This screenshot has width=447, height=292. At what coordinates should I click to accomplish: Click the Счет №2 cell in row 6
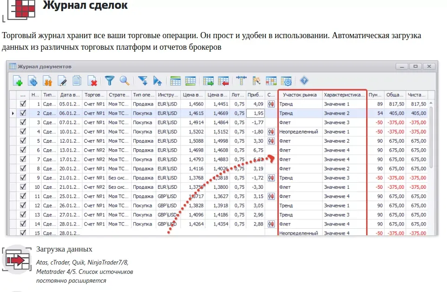pyautogui.click(x=94, y=150)
